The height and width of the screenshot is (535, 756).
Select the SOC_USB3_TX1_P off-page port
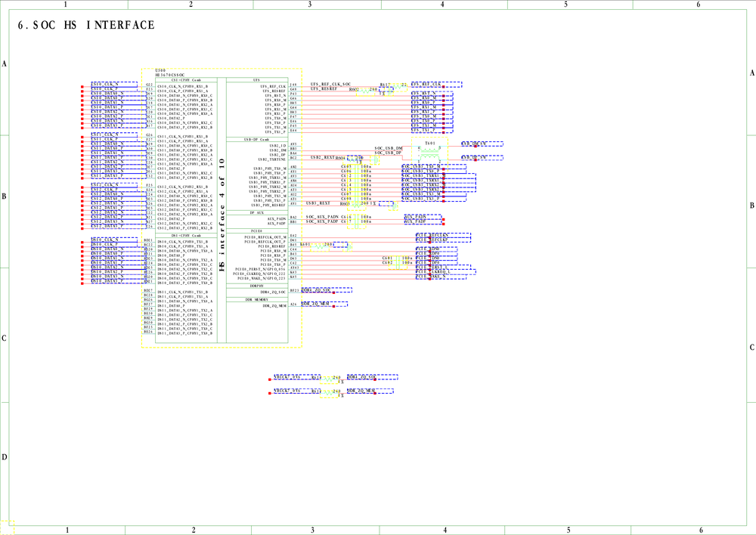click(x=434, y=199)
